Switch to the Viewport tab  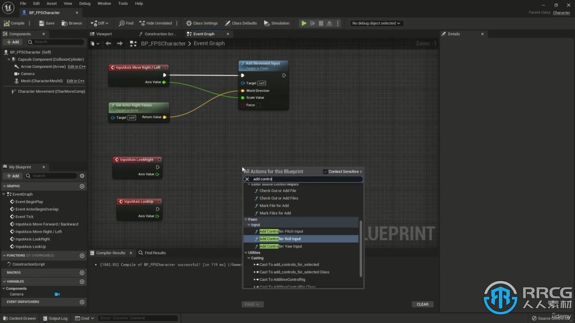click(104, 34)
